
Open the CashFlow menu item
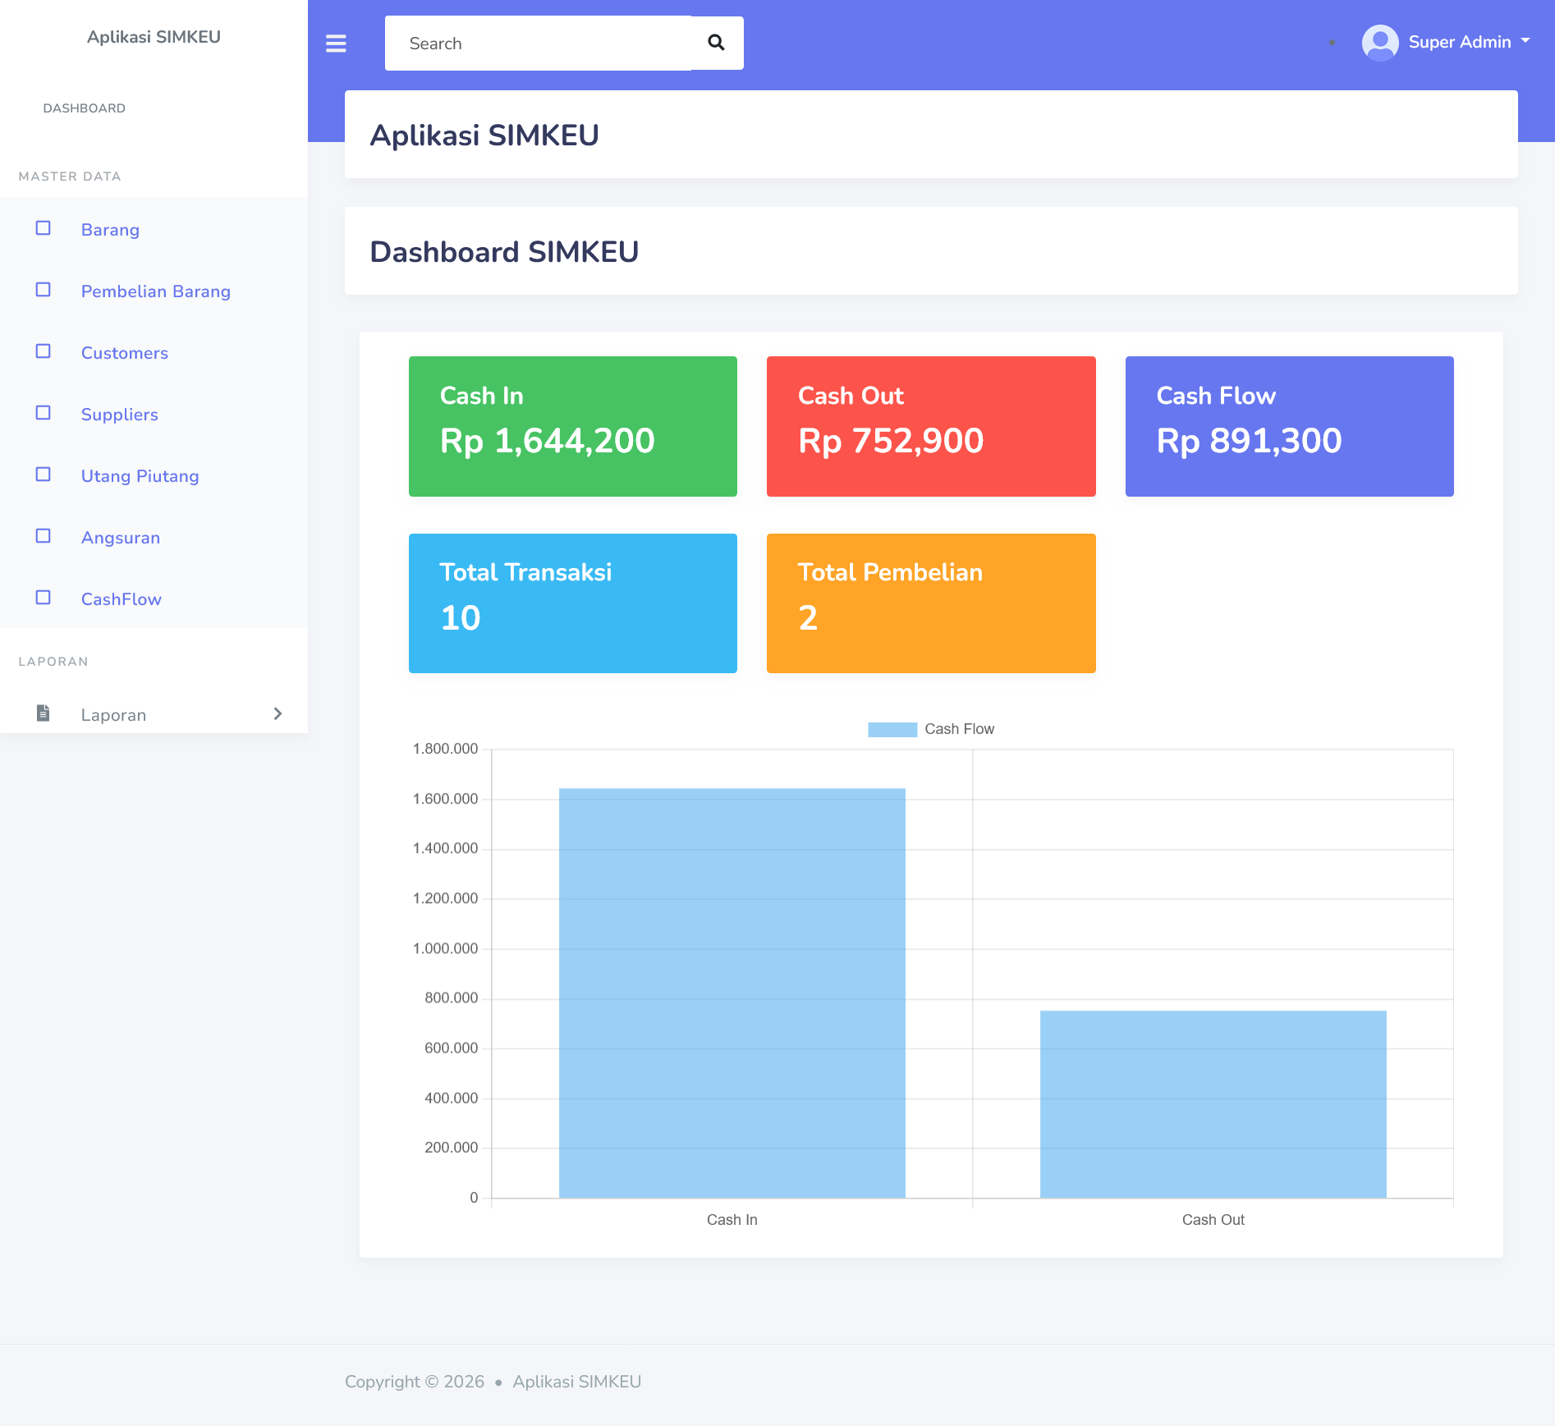(x=121, y=599)
